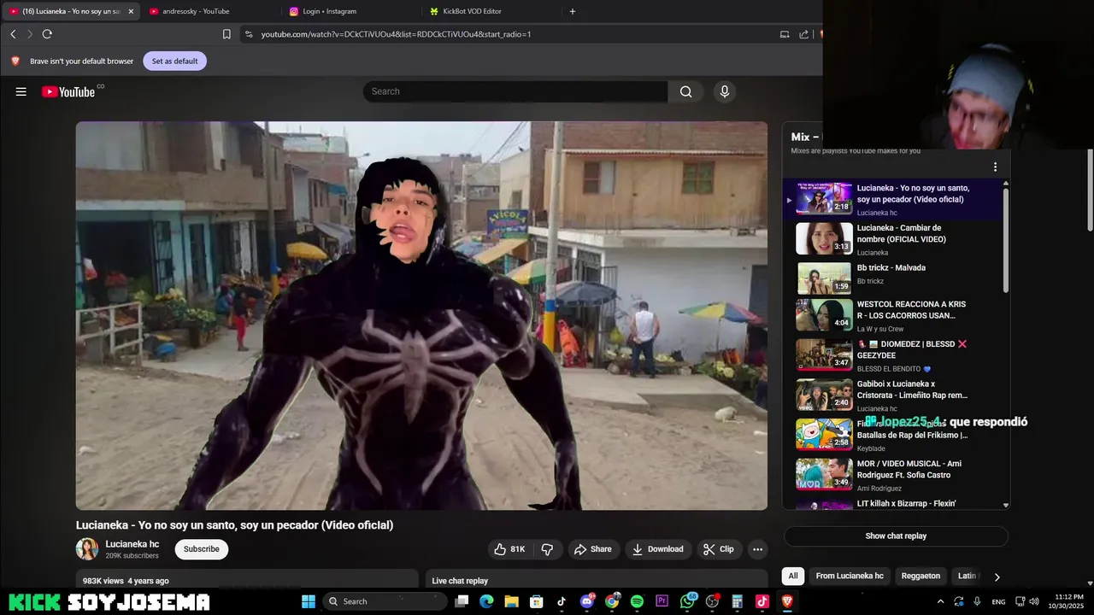Open Premiere Pro from the taskbar
The image size is (1094, 615).
pos(662,601)
